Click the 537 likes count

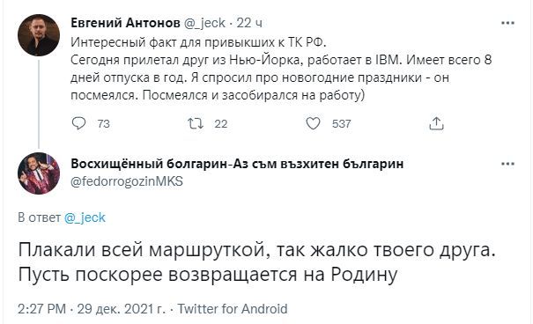pyautogui.click(x=341, y=123)
